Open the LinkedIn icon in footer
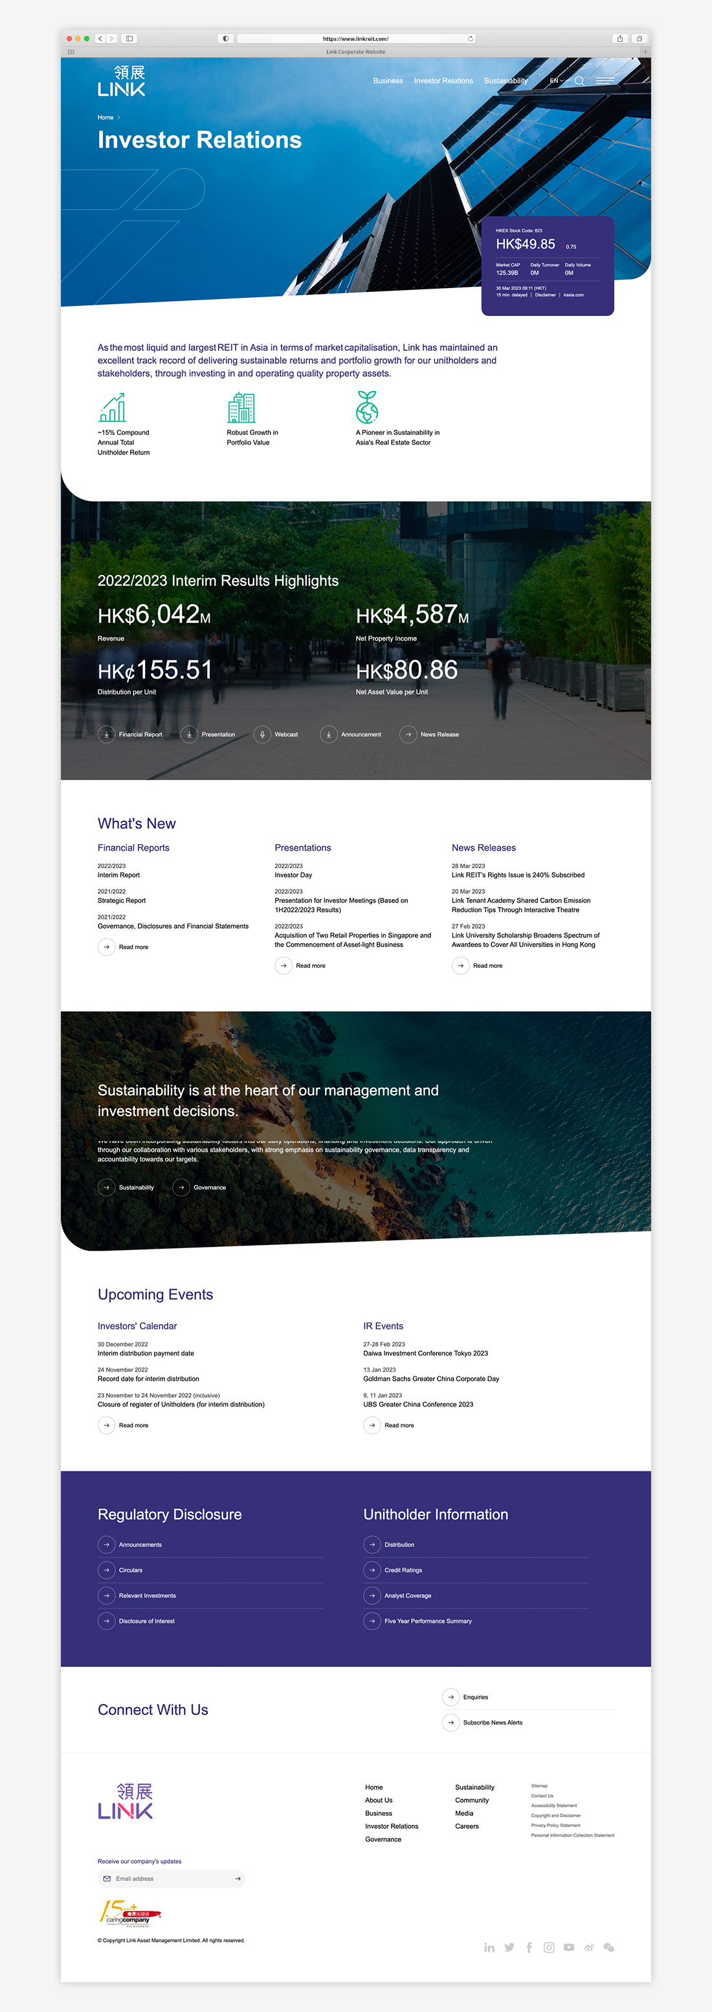The height and width of the screenshot is (2012, 712). [489, 1948]
